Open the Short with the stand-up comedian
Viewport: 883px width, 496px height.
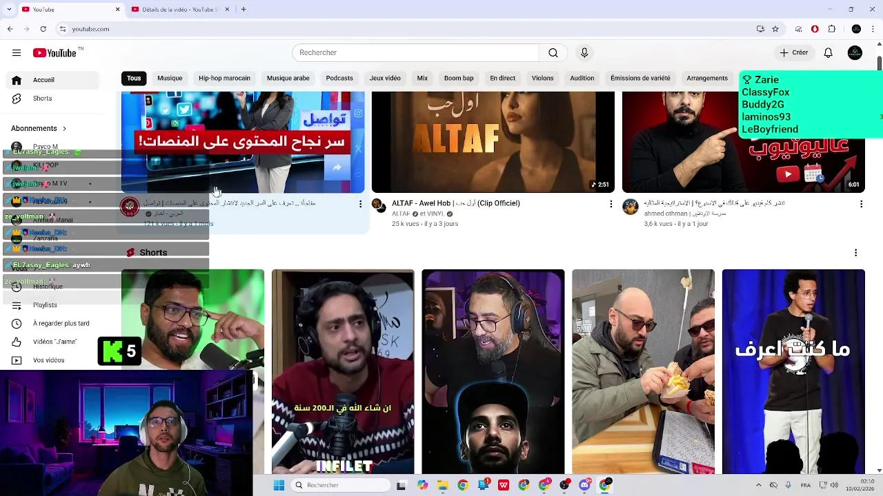coord(793,372)
